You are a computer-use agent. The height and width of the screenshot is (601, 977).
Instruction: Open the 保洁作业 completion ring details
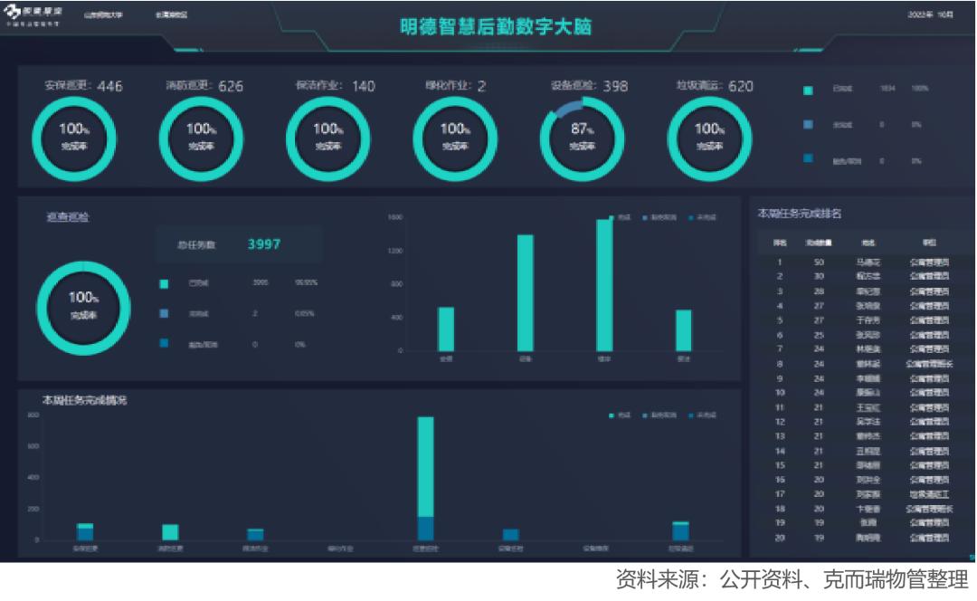[x=326, y=137]
